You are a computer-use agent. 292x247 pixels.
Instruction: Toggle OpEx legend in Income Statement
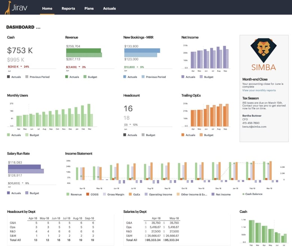click(134, 194)
